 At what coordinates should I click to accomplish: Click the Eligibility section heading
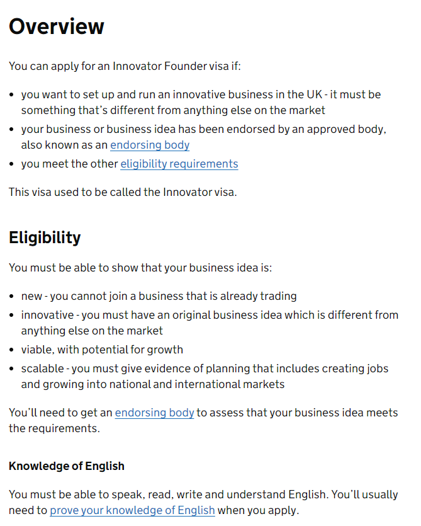coord(45,238)
